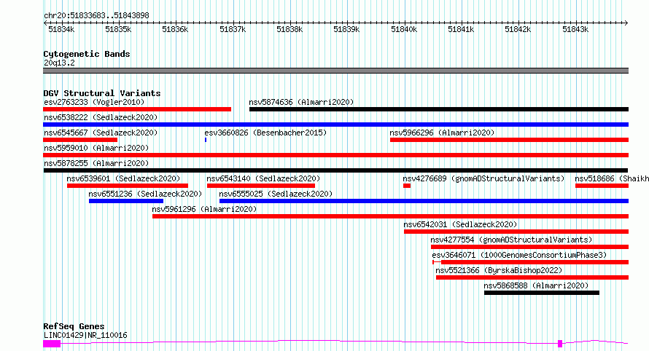
Task: Click the red bar of nsv5966296
Action: click(x=509, y=140)
